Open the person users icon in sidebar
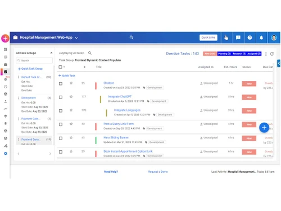Viewport: 281px width, 211px height. 6,101
